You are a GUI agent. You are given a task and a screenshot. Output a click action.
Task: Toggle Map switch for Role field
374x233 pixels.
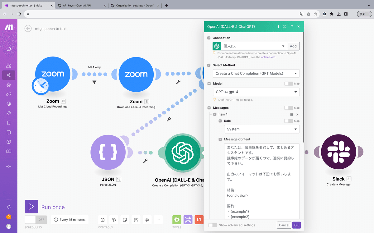pyautogui.click(x=289, y=121)
